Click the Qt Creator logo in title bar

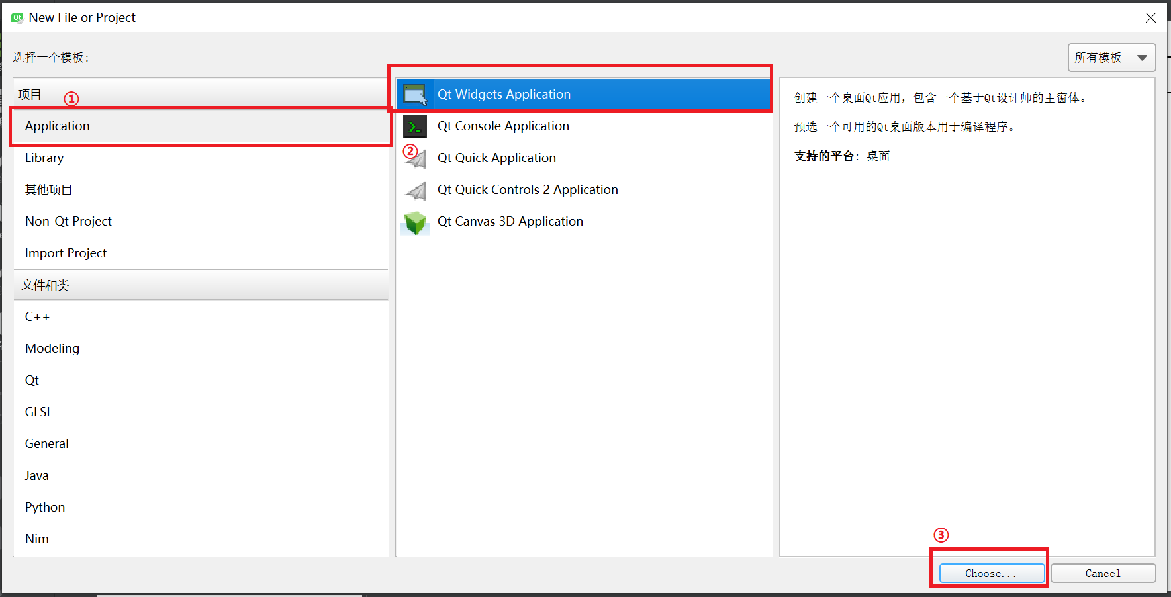click(17, 17)
